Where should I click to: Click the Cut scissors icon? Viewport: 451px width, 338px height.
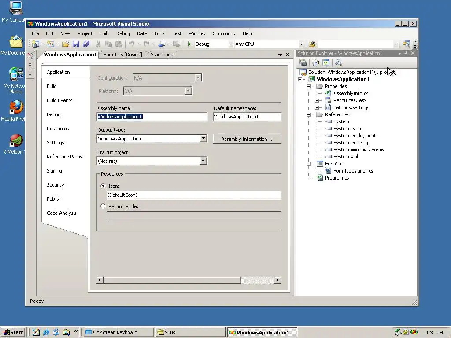[x=98, y=44]
